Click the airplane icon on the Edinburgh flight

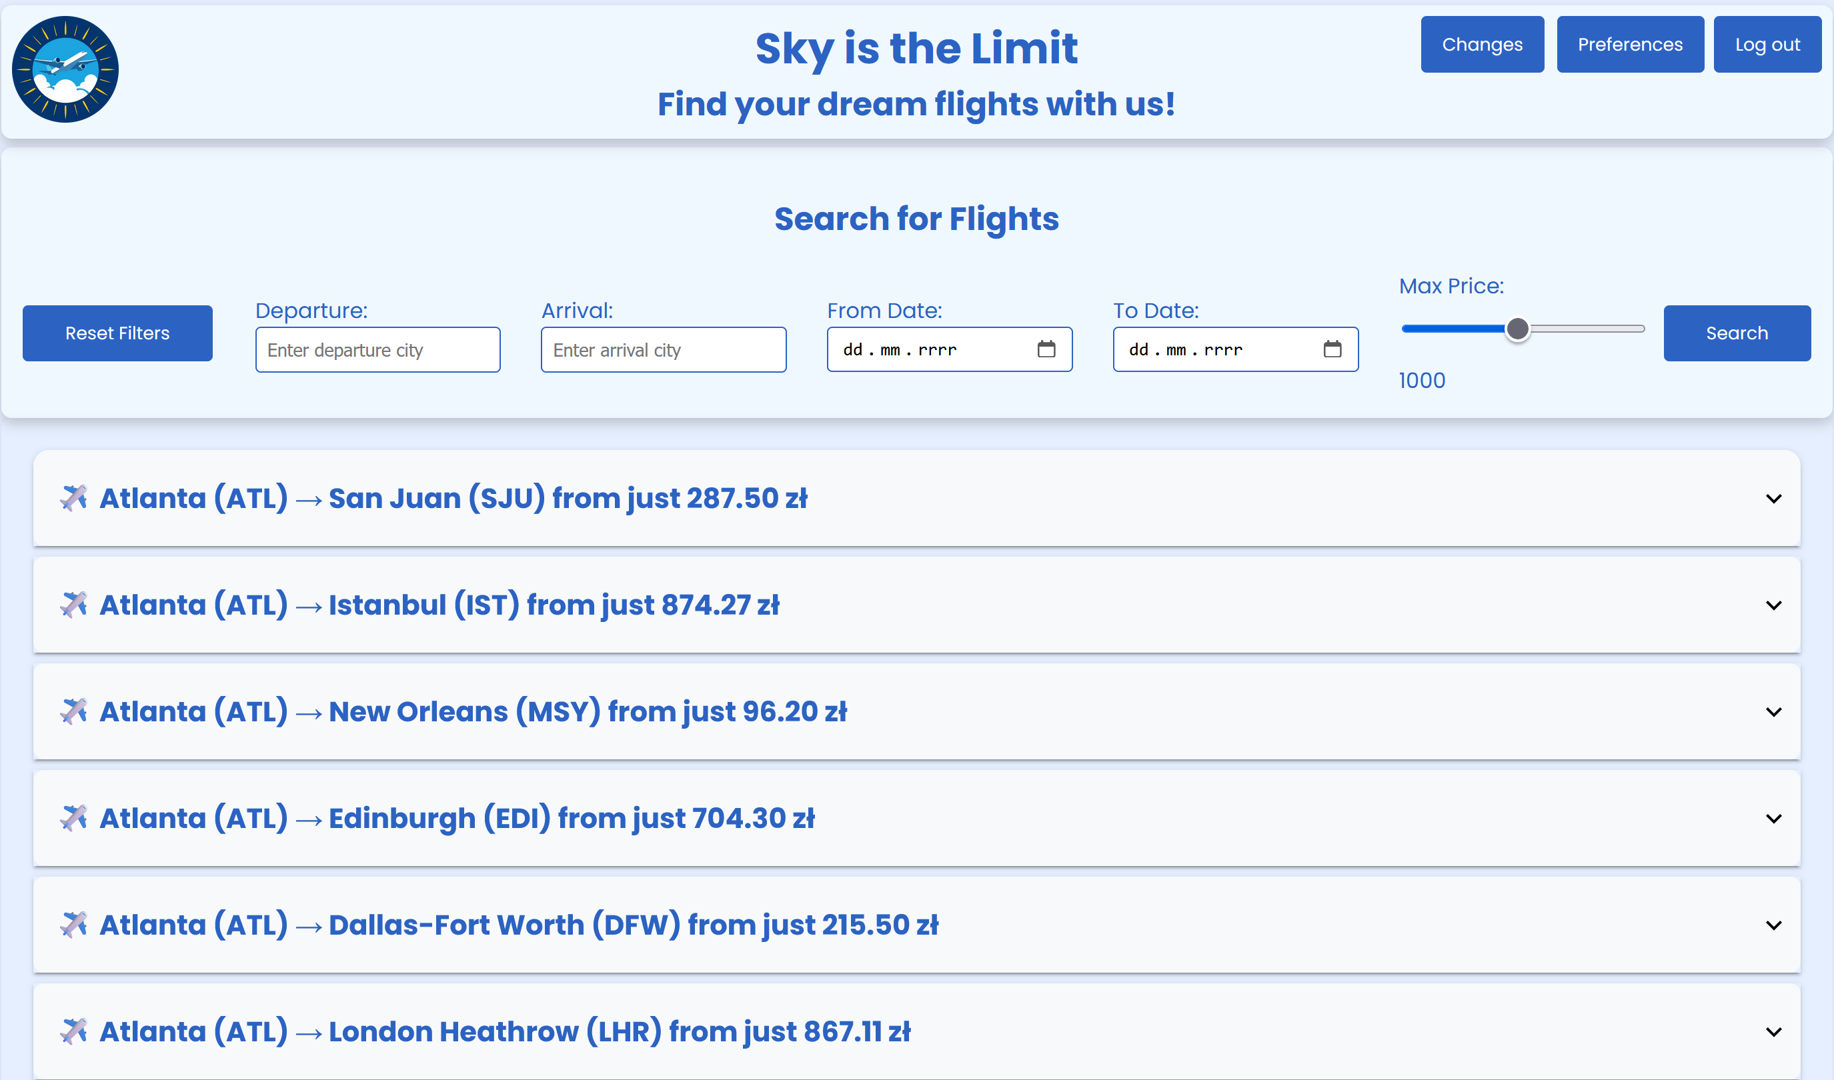[x=73, y=817]
